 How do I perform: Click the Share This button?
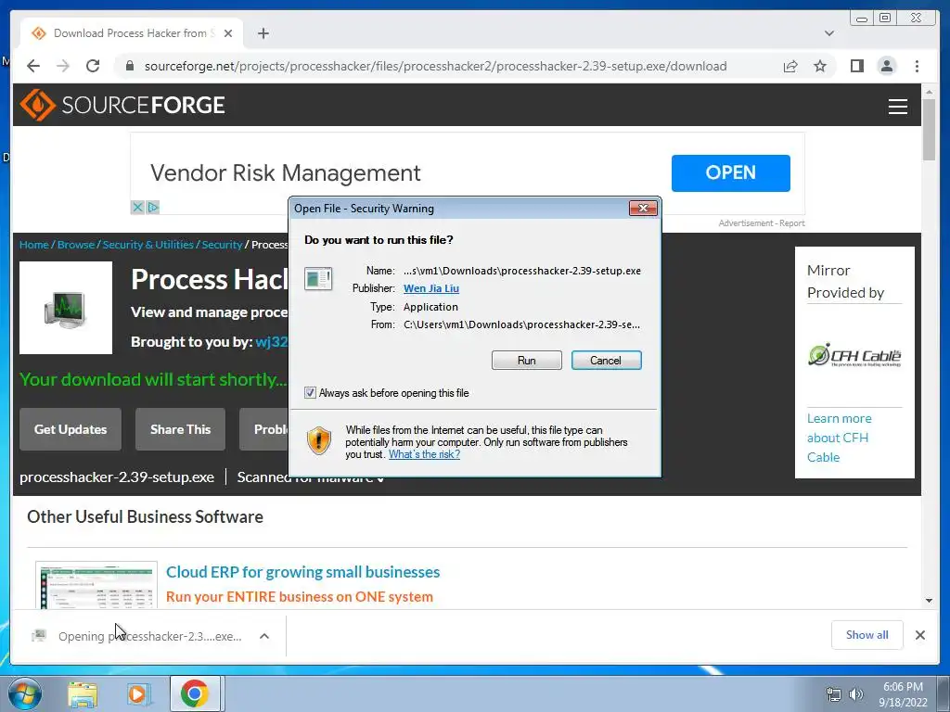tap(180, 429)
